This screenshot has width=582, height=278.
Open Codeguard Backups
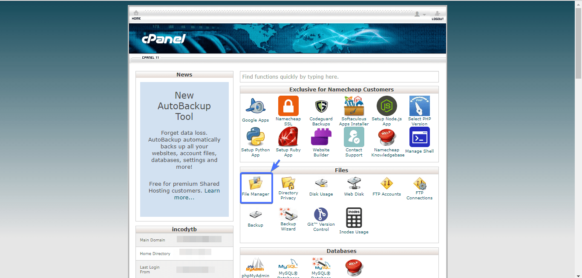pos(321,106)
